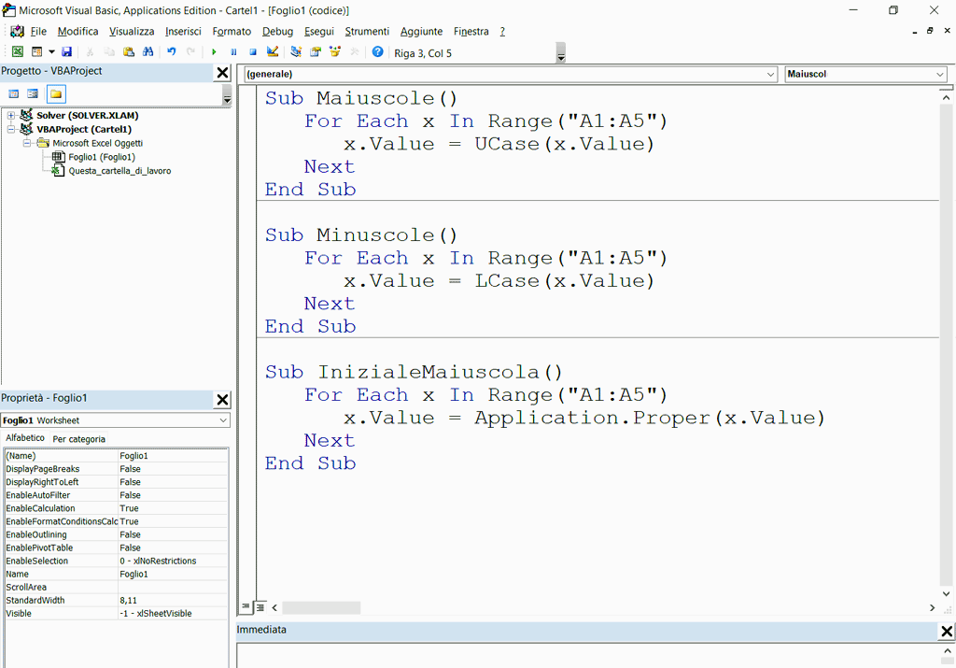Screen dimensions: 956x668
Task: Run the macro with the green play icon
Action: pos(214,52)
